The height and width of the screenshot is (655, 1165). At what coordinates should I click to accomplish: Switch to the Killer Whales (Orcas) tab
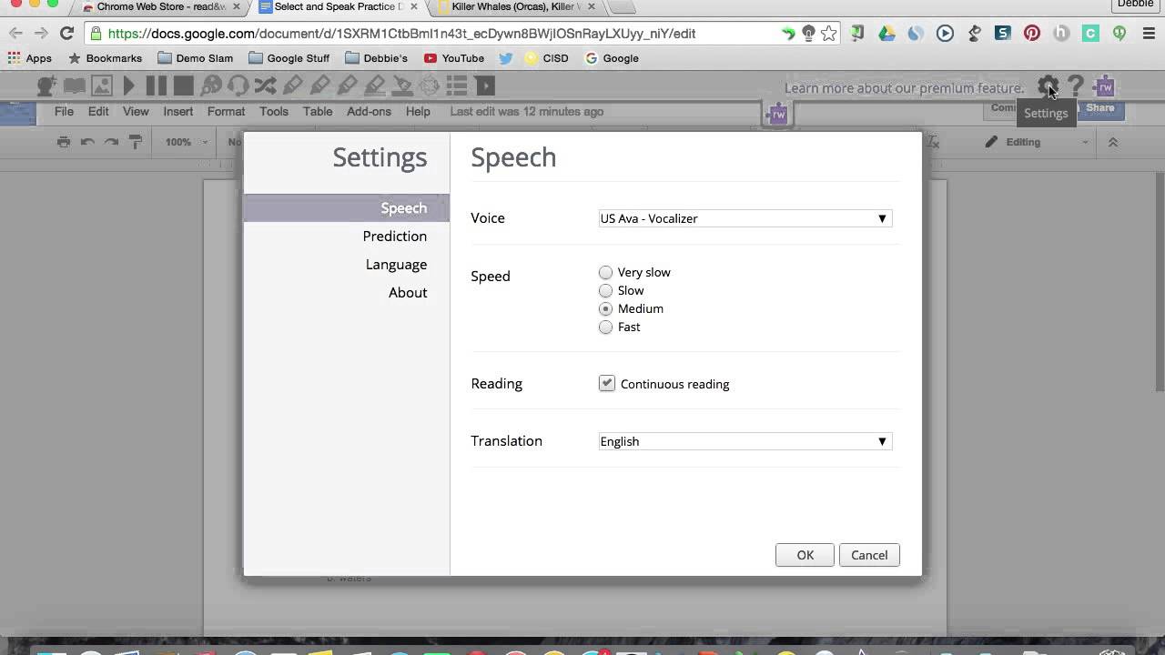[x=514, y=7]
